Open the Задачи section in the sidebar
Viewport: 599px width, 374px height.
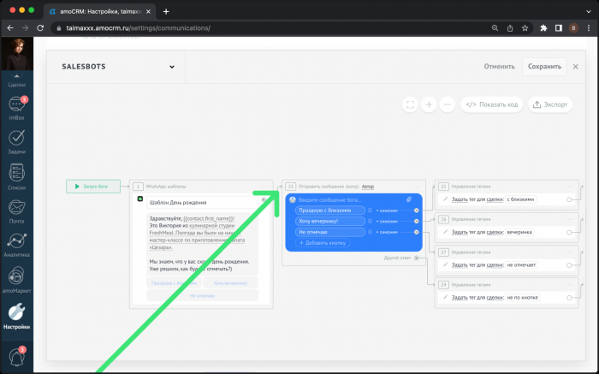pos(16,140)
